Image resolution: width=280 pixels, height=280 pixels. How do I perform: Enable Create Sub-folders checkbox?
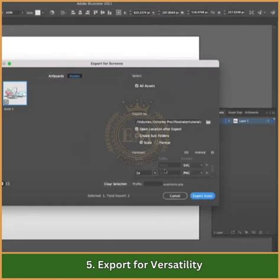pyautogui.click(x=136, y=136)
